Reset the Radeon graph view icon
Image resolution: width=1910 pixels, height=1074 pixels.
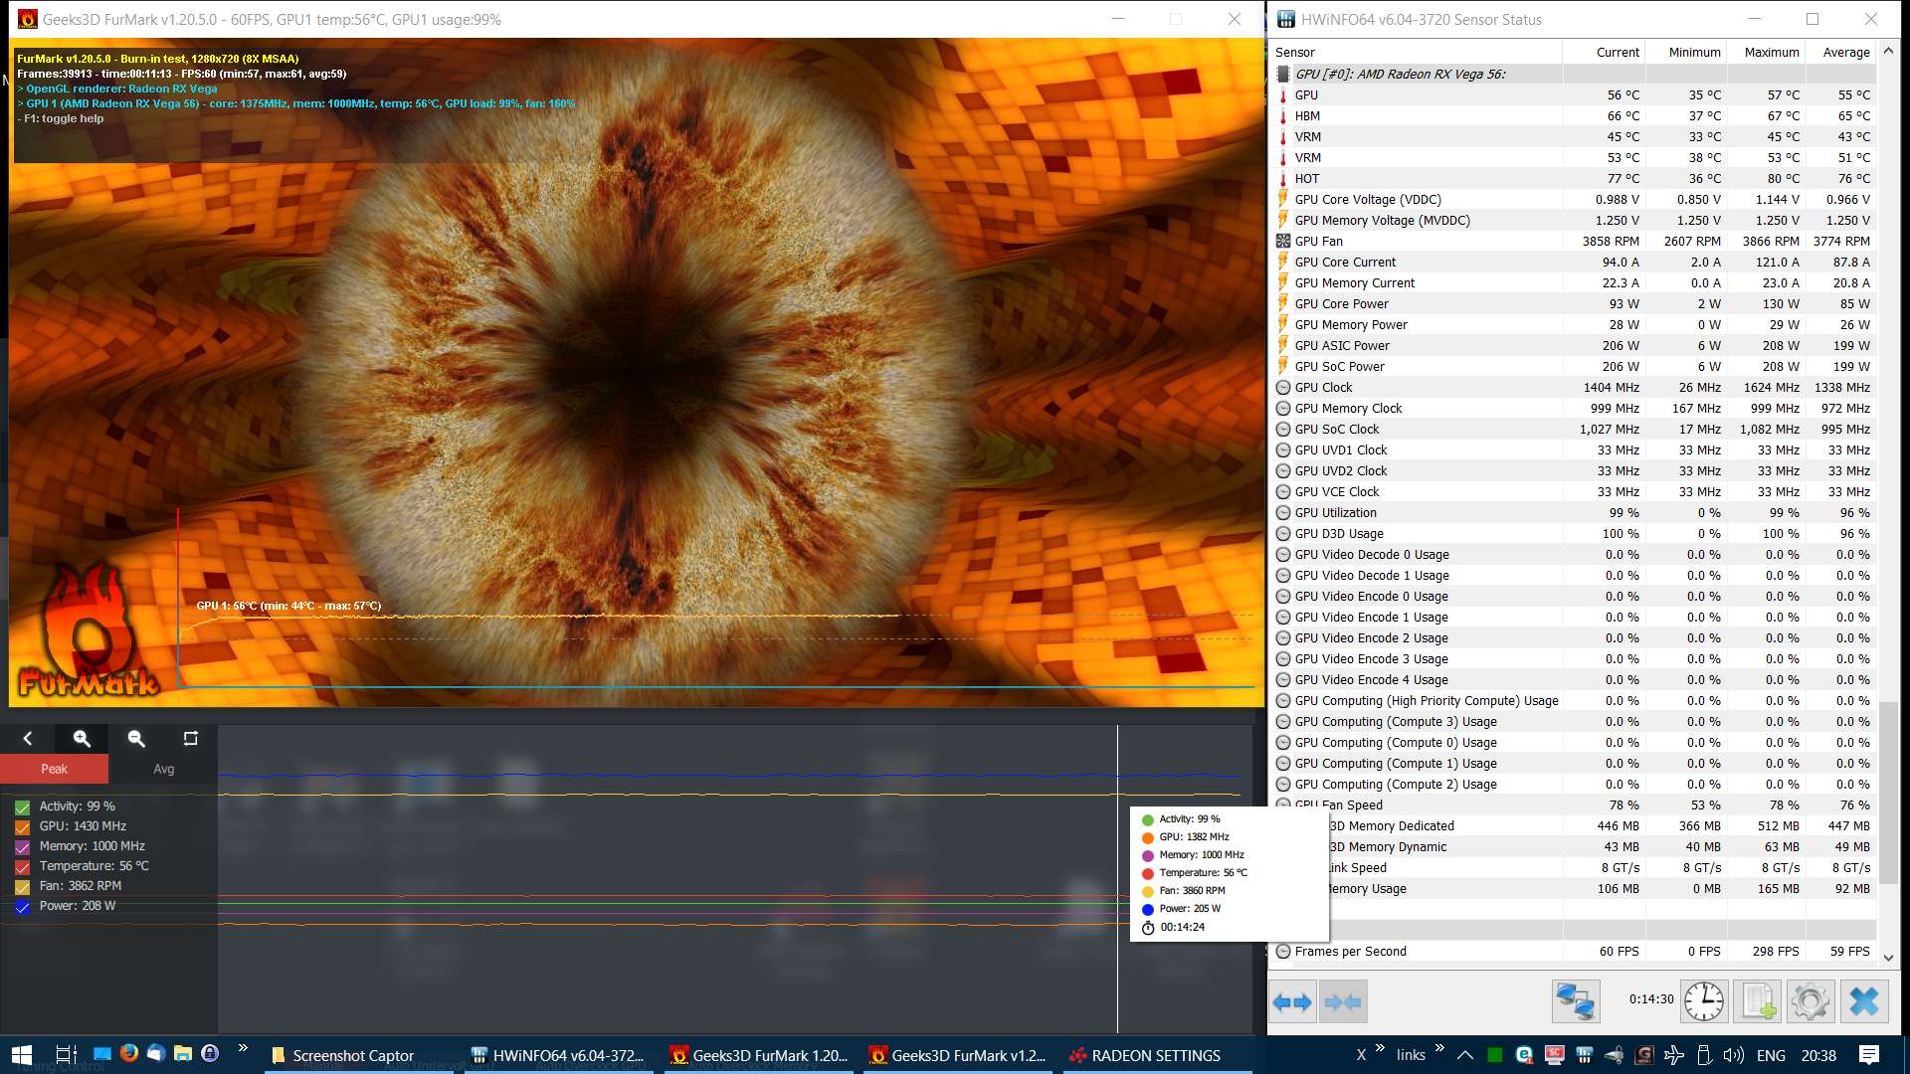click(x=191, y=738)
